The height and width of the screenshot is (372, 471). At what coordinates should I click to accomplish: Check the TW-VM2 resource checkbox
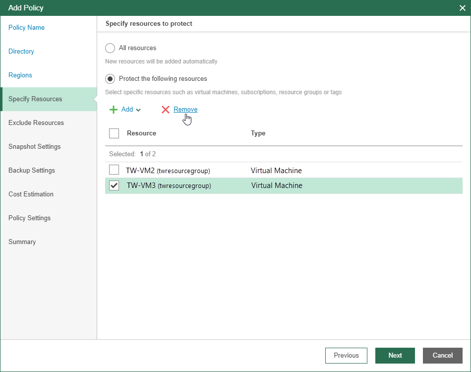[x=114, y=170]
